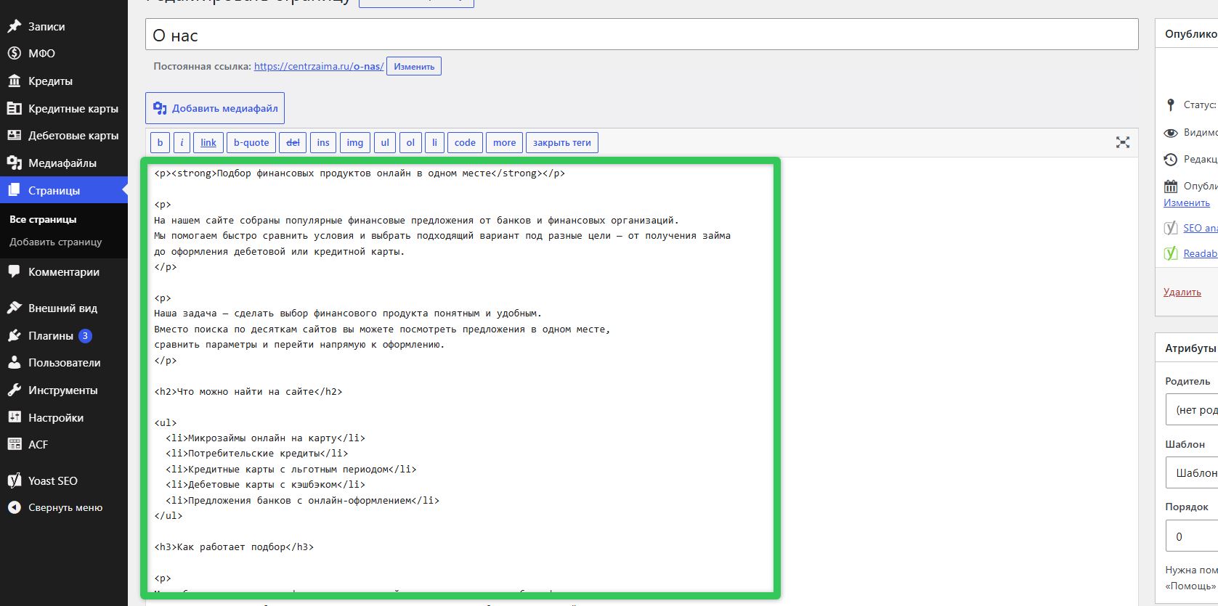This screenshot has height=606, width=1218.
Task: Click the Внешний вид brush icon
Action: tap(14, 308)
